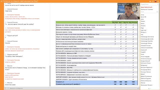Click the Etsy Premium column header
The height and width of the screenshot is (90, 160).
pyautogui.click(x=133, y=23)
